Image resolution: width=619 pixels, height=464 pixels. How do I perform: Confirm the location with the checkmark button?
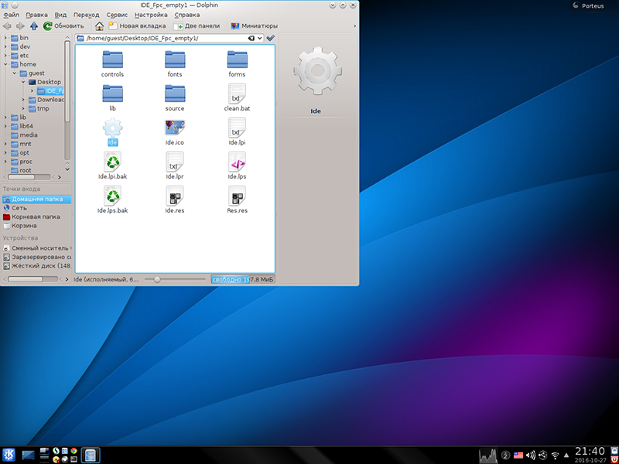[x=270, y=38]
